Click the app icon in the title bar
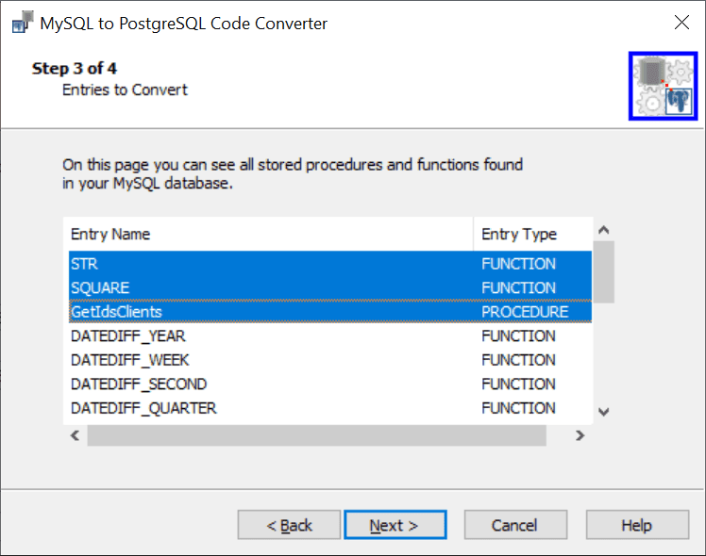706x556 pixels. 23,22
